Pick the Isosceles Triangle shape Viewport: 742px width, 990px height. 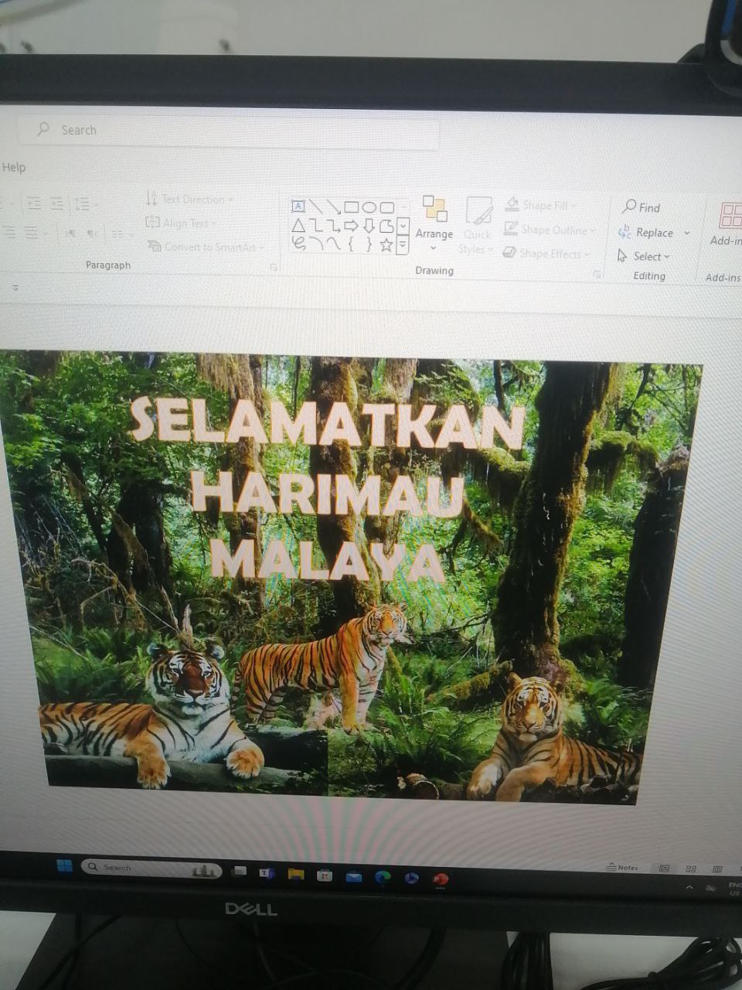click(x=298, y=225)
